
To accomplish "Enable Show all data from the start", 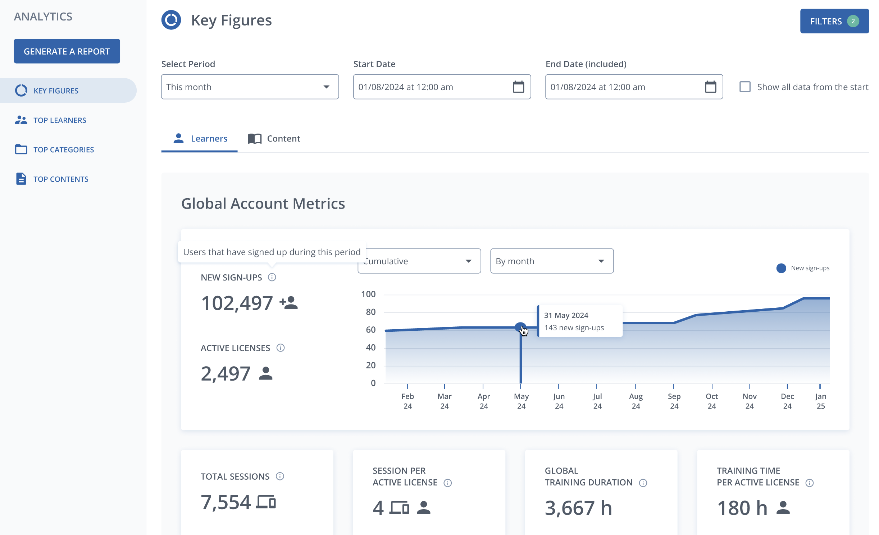I will click(745, 87).
